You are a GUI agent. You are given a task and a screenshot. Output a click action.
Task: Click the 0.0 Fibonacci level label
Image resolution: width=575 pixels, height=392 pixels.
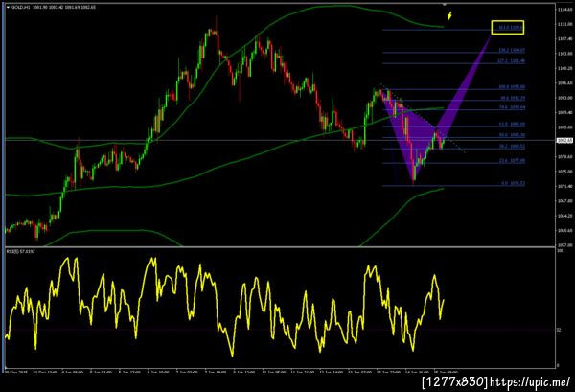tap(514, 183)
